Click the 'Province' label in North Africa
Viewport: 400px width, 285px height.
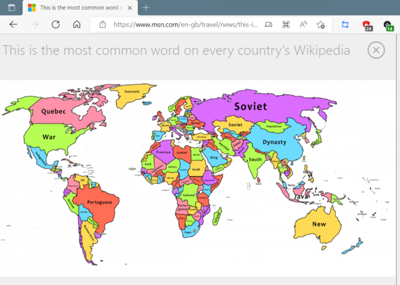pyautogui.click(x=163, y=152)
